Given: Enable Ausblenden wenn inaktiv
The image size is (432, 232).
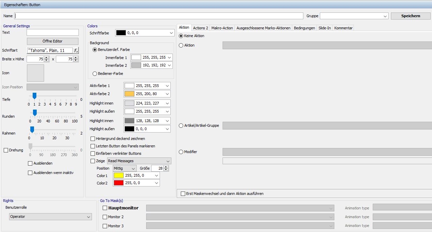Looking at the screenshot, I should pos(30,173).
